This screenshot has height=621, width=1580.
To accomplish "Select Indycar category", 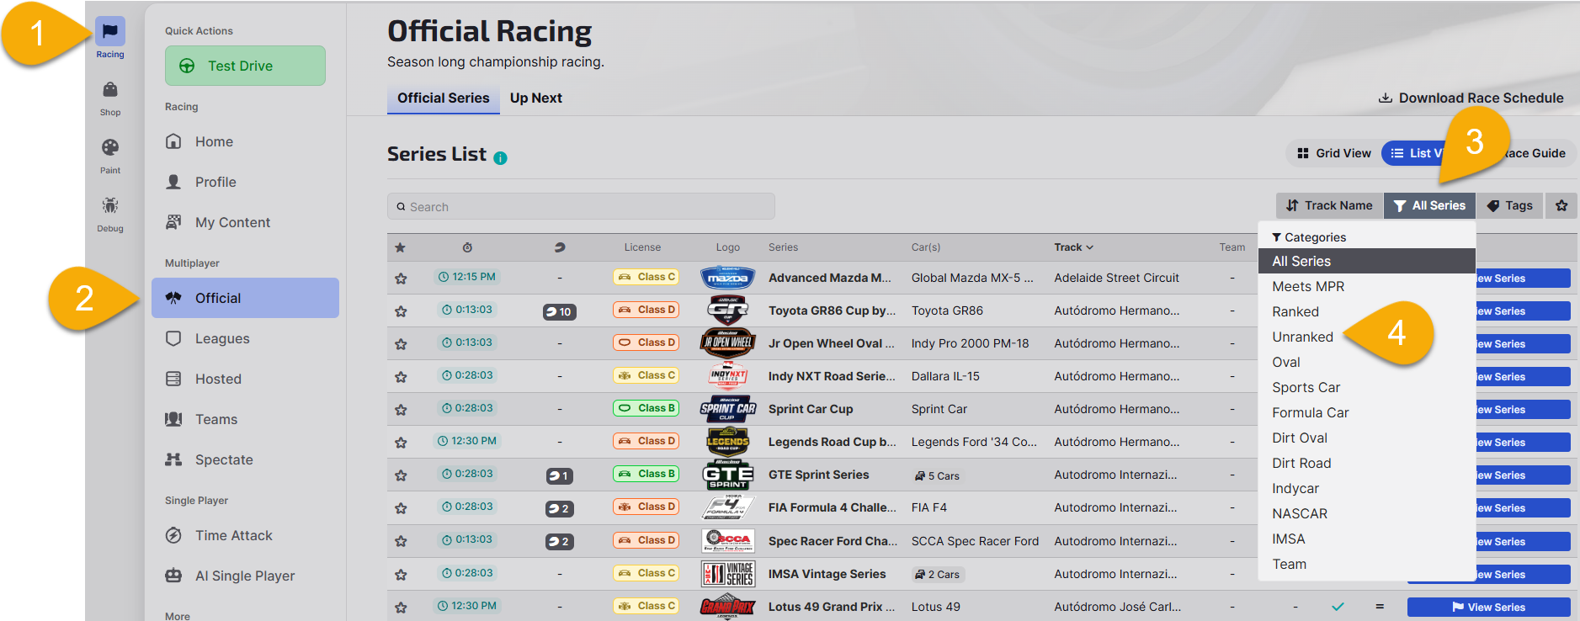I will click(x=1367, y=488).
